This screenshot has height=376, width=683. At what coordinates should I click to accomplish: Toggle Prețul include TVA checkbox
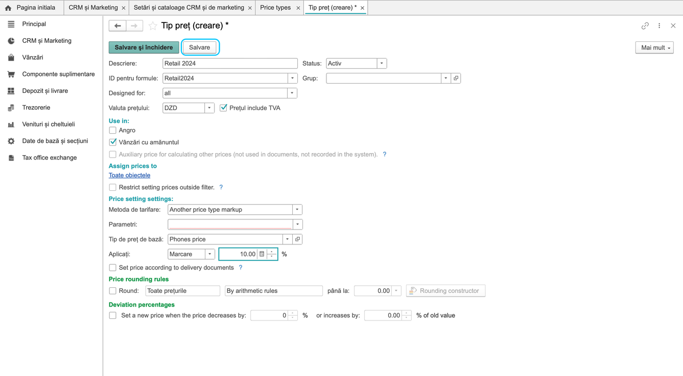coord(223,108)
